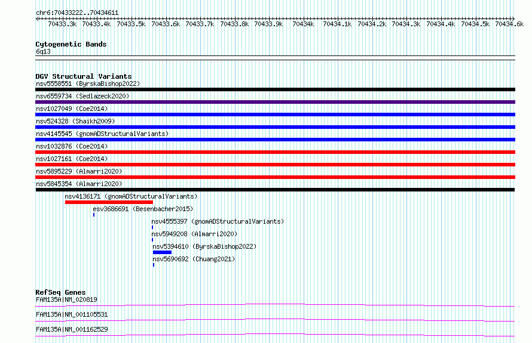Image resolution: width=532 pixels, height=343 pixels.
Task: Click the black nsv5845354 Almarri2020 bar
Action: [x=275, y=190]
